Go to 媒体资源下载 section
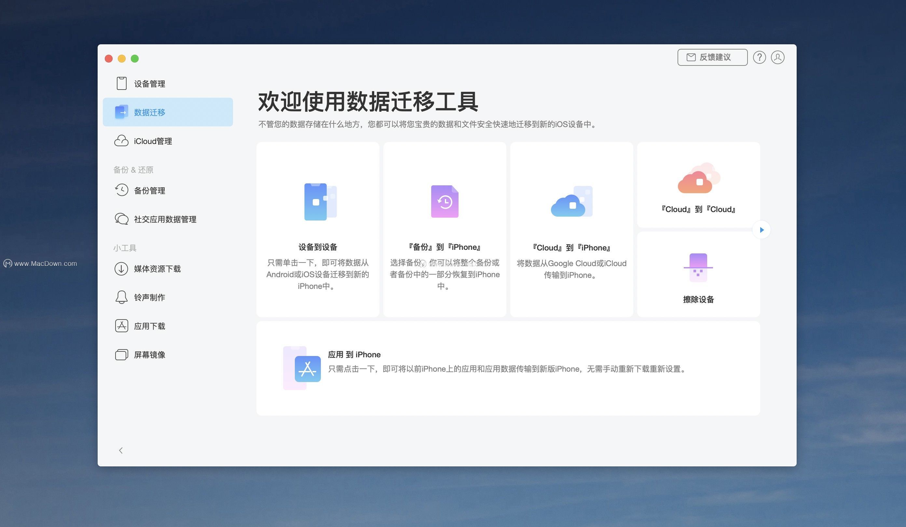Image resolution: width=906 pixels, height=527 pixels. coord(168,269)
